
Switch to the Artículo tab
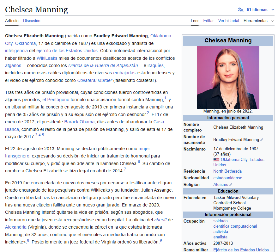click(x=12, y=21)
